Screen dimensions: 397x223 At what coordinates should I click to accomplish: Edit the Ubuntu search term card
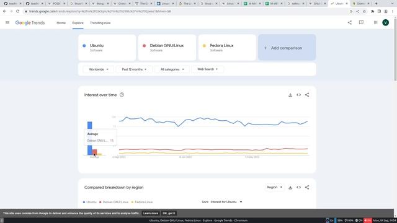point(107,48)
